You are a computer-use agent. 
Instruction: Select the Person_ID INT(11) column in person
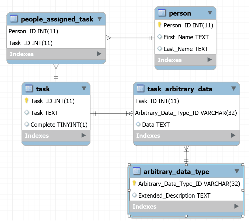(188, 25)
